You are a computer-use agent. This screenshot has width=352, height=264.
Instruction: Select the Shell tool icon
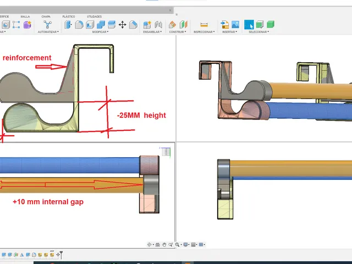5,24
